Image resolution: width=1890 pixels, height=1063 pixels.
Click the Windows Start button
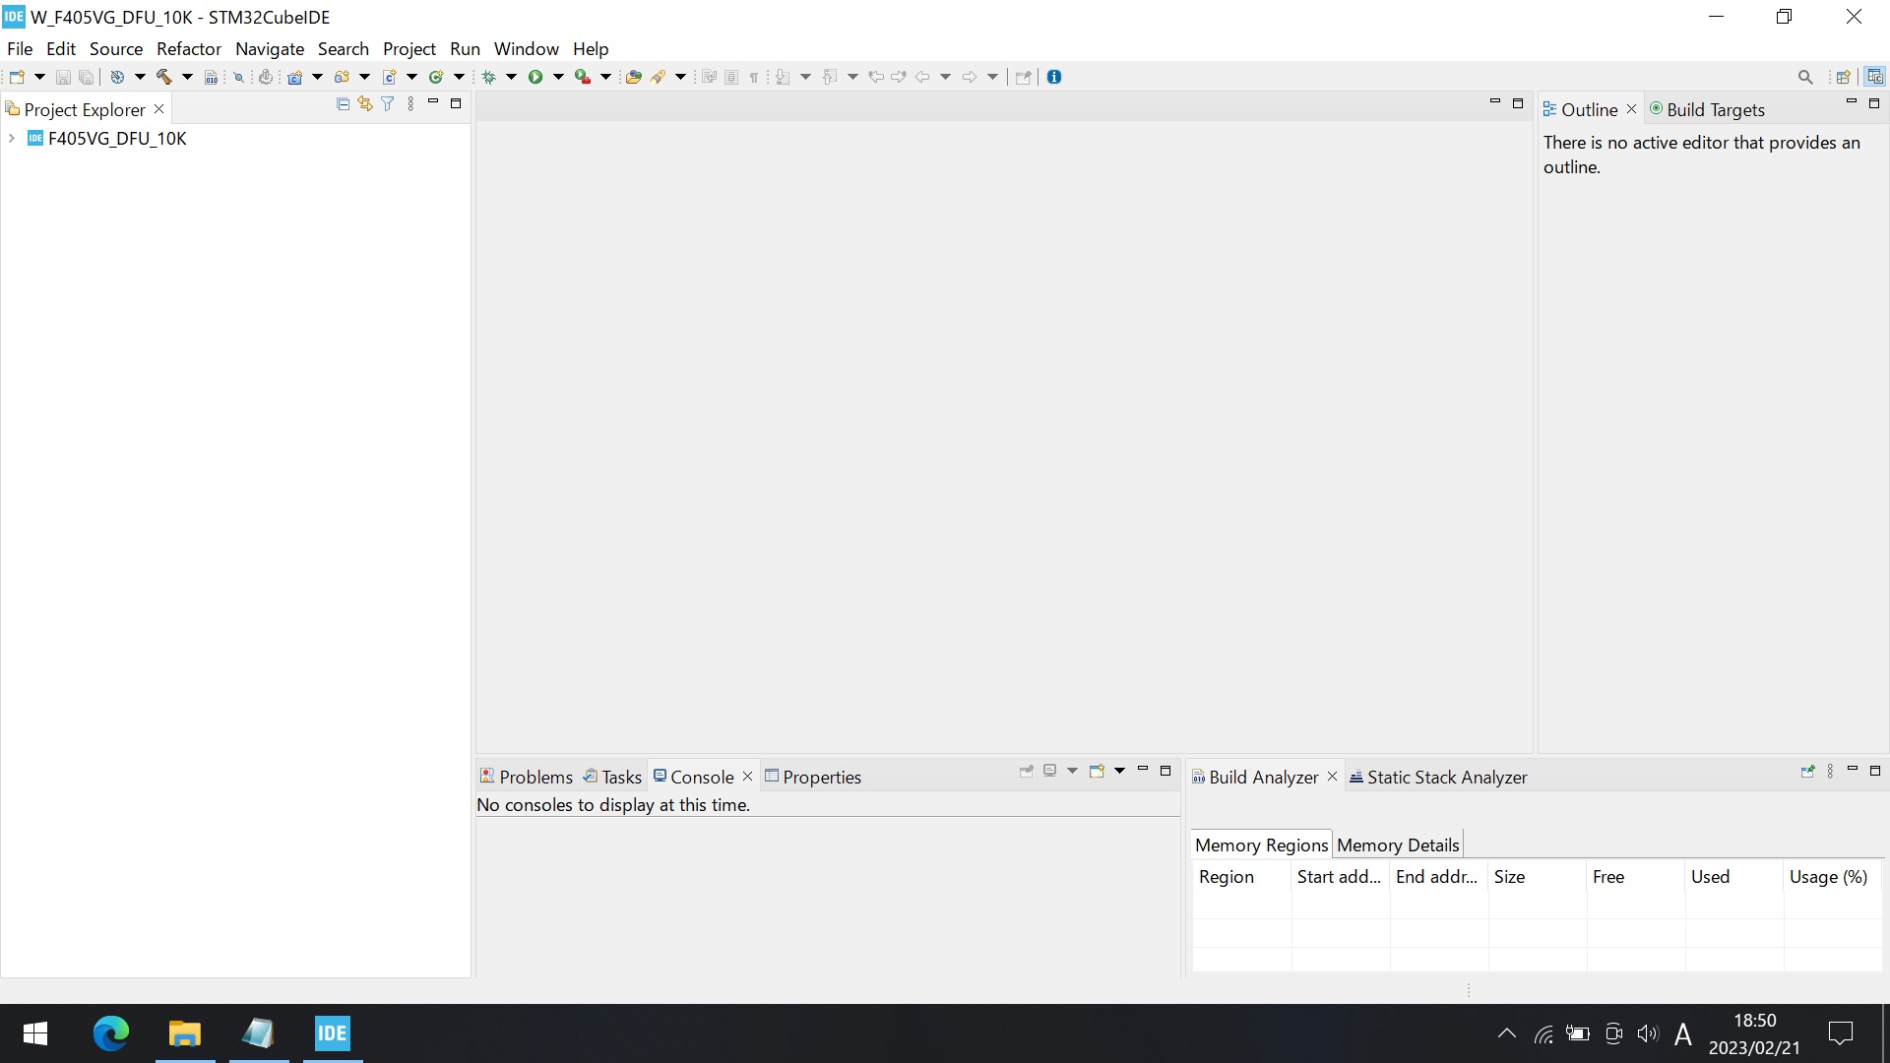pos(35,1033)
